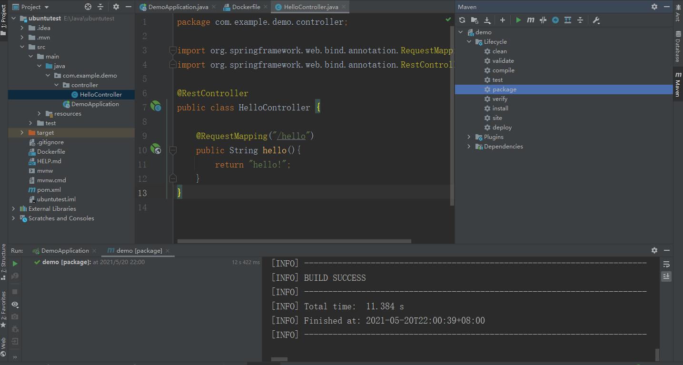Click class gutter icon beside HelloController declaration
Screen dimensions: 683x365
pos(156,107)
